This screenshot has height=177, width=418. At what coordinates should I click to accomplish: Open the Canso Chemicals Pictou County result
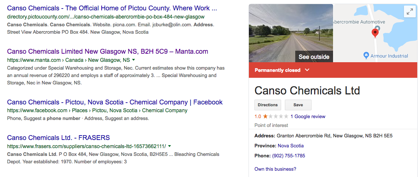click(x=112, y=8)
